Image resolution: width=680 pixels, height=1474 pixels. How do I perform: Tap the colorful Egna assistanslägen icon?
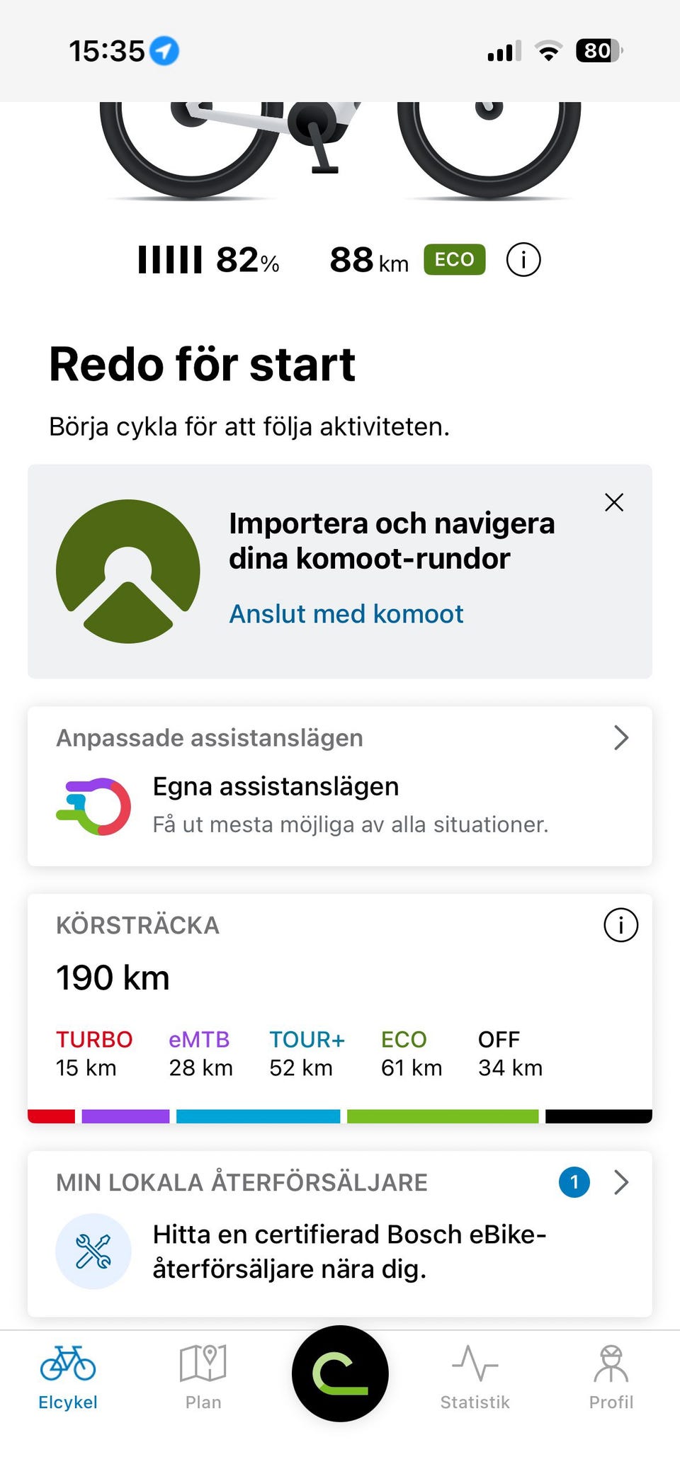pyautogui.click(x=93, y=806)
